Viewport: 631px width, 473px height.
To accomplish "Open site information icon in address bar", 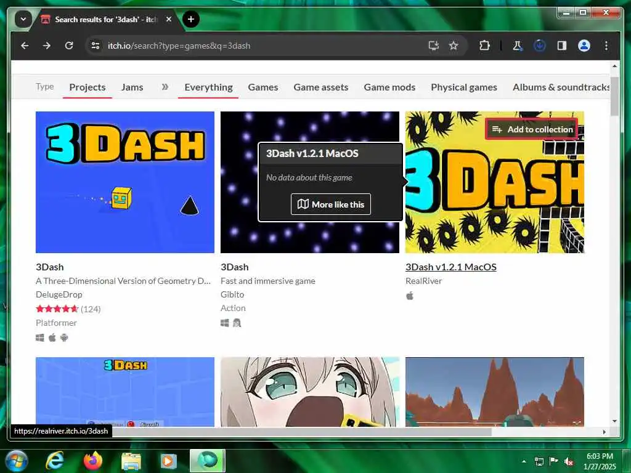I will point(96,46).
